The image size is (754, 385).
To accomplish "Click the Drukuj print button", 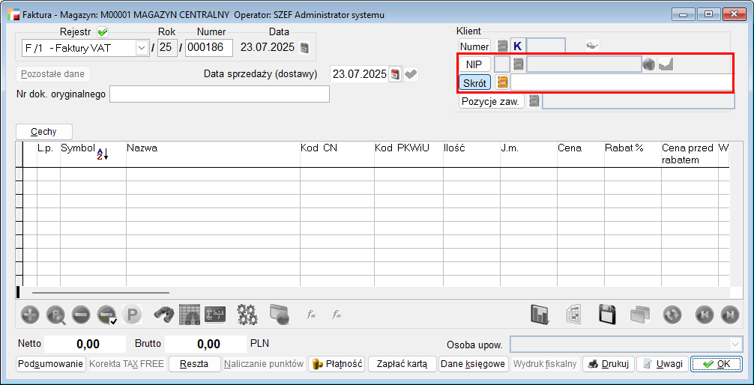I will tap(609, 364).
